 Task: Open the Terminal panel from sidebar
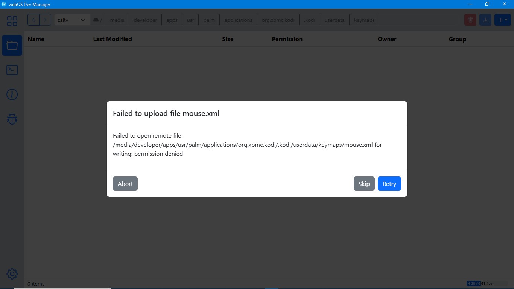pos(12,70)
